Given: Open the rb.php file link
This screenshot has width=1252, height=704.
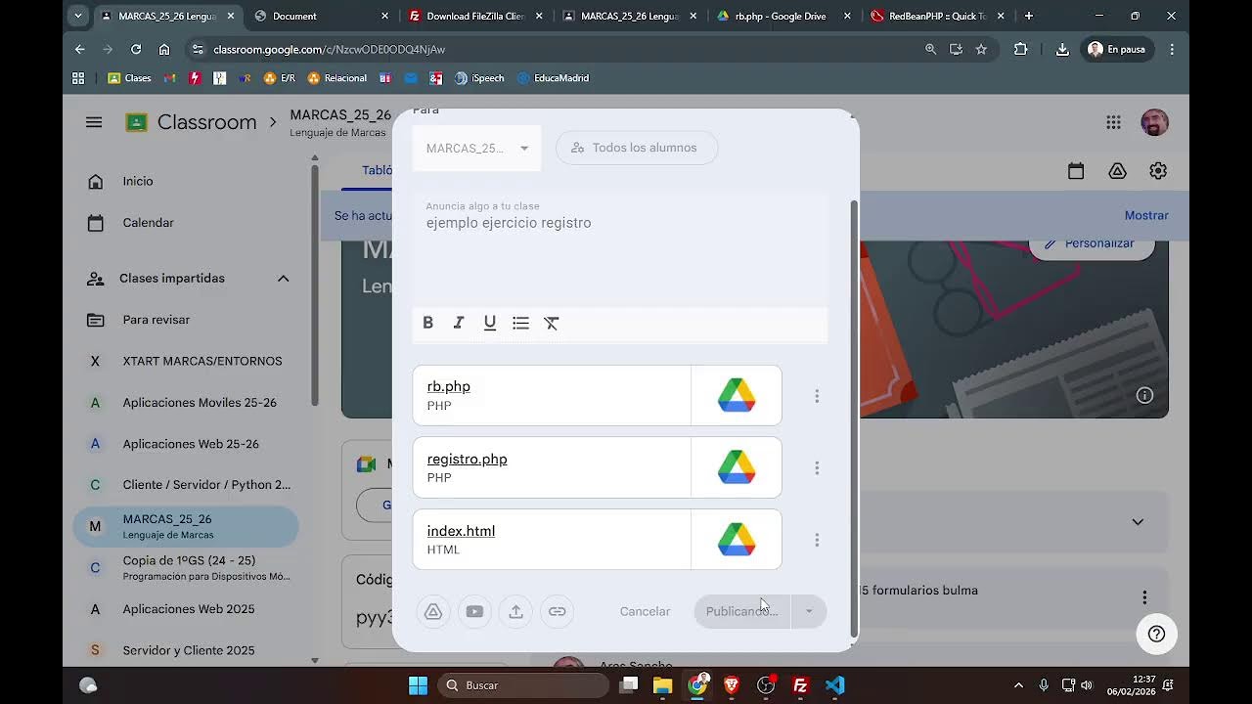Looking at the screenshot, I should (x=449, y=386).
